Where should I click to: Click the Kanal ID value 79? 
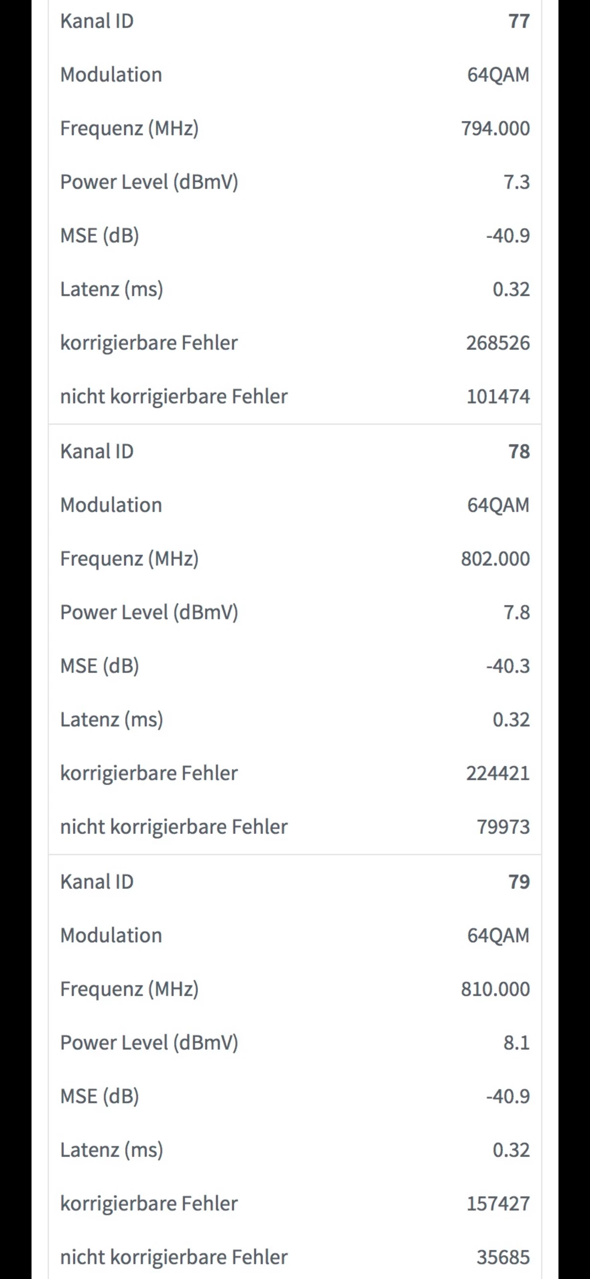[518, 882]
